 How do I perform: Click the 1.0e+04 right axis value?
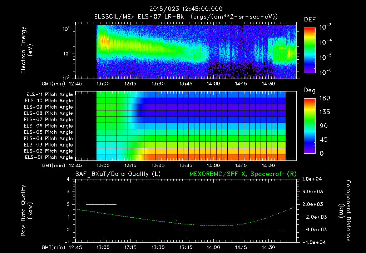pyautogui.click(x=312, y=179)
